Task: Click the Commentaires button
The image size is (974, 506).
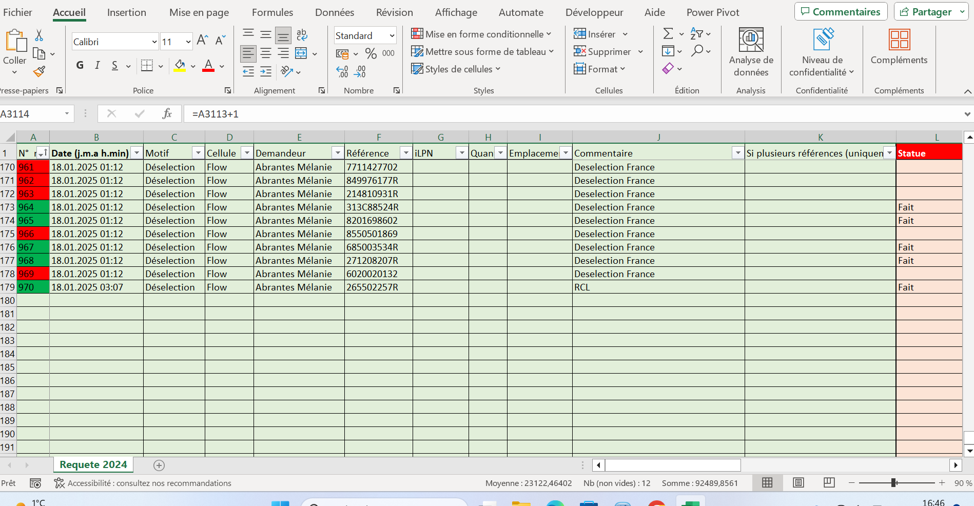Action: [841, 12]
